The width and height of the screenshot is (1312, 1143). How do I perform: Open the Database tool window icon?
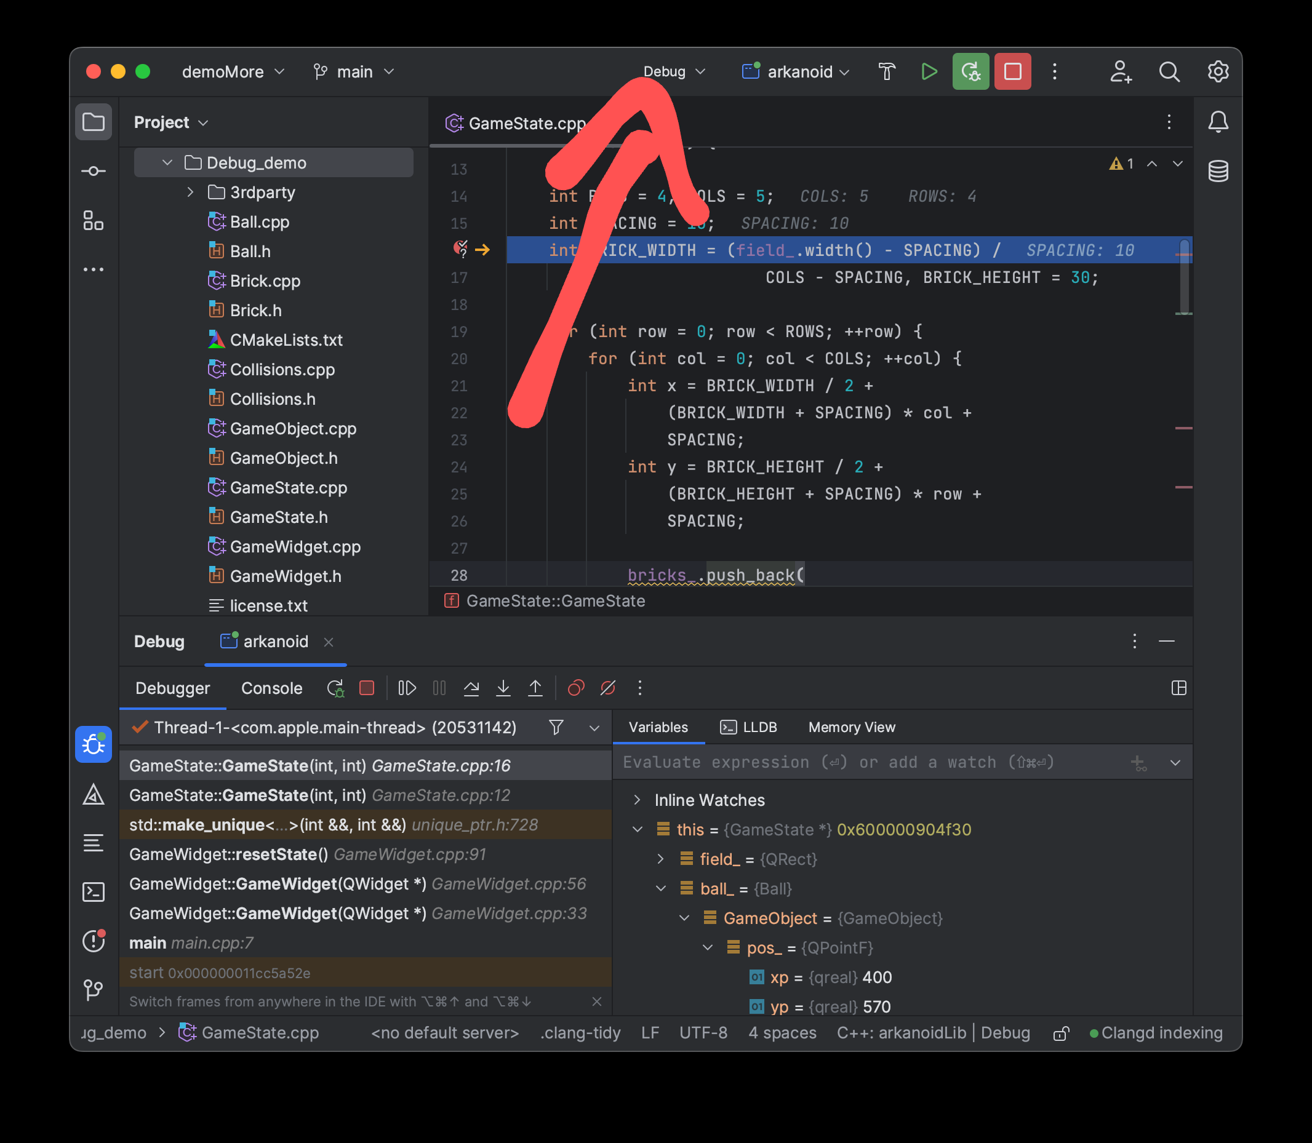click(x=1218, y=171)
